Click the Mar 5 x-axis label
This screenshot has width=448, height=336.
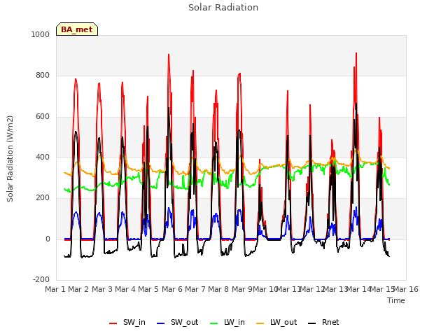(x=148, y=289)
